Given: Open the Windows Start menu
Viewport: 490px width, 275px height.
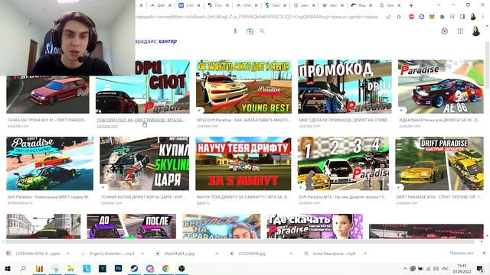Looking at the screenshot, I should pos(8,268).
